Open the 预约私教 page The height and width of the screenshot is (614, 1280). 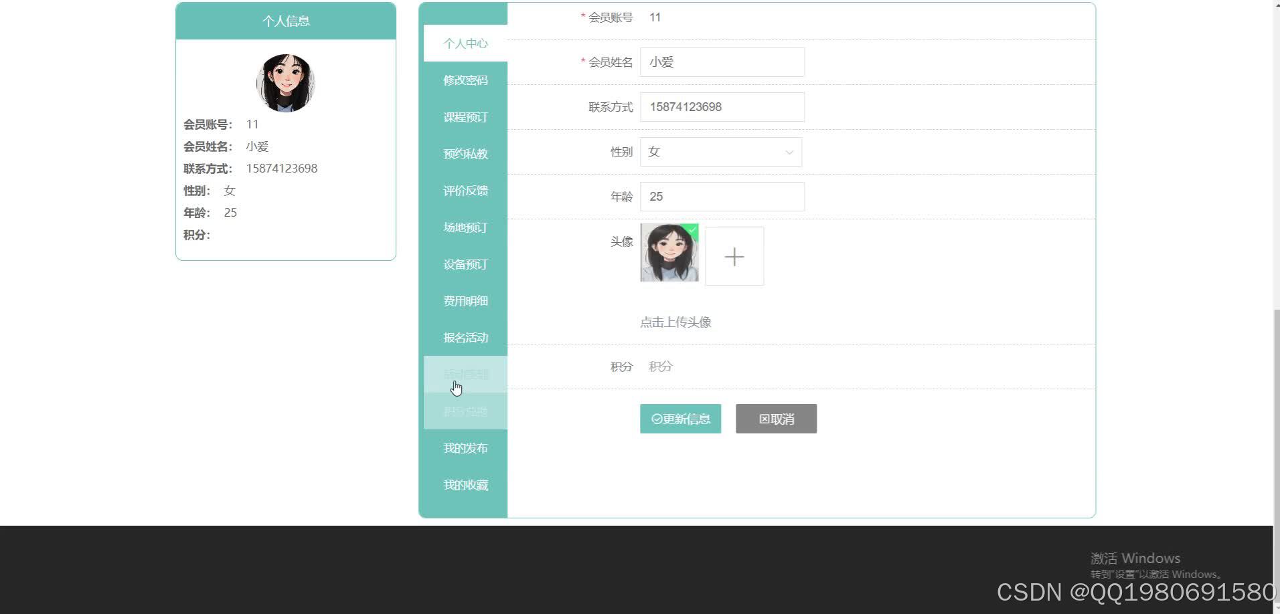(466, 154)
